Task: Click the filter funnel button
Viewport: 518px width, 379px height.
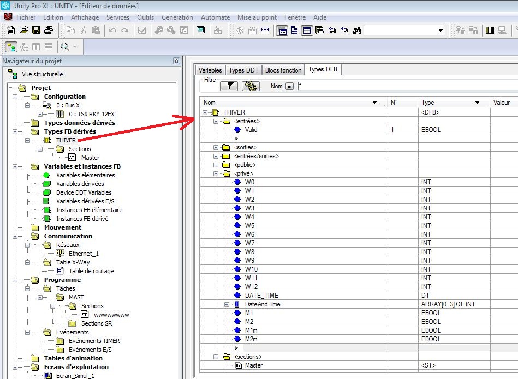Action: coord(229,86)
